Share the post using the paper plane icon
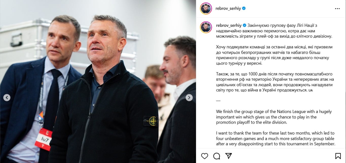 point(228,156)
